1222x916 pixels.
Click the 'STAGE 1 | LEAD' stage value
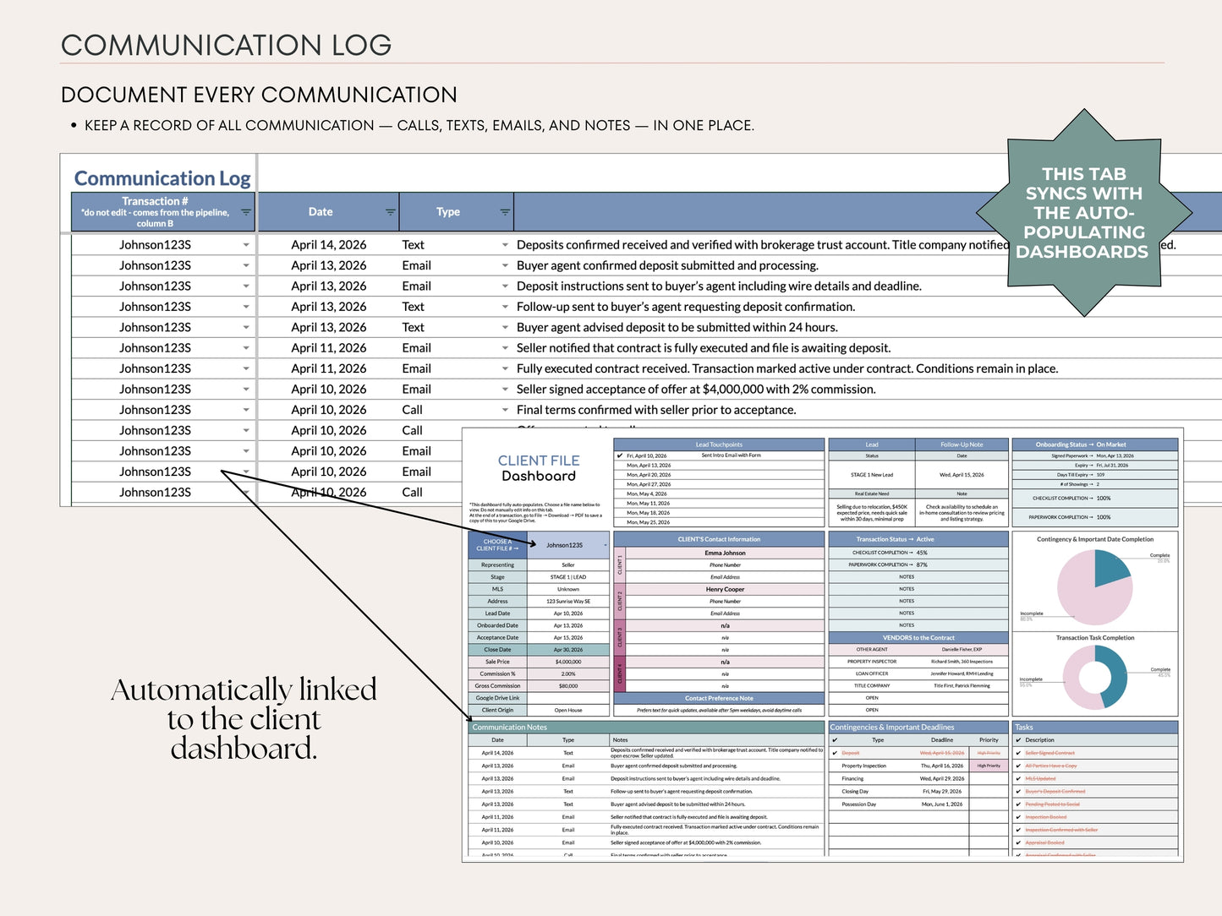568,577
